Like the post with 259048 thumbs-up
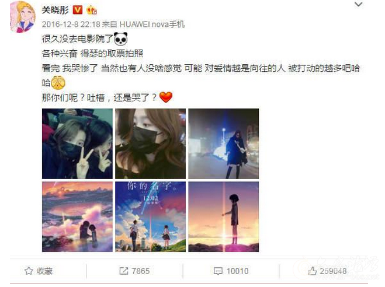Viewport: 385px width, 287px height. pyautogui.click(x=327, y=271)
